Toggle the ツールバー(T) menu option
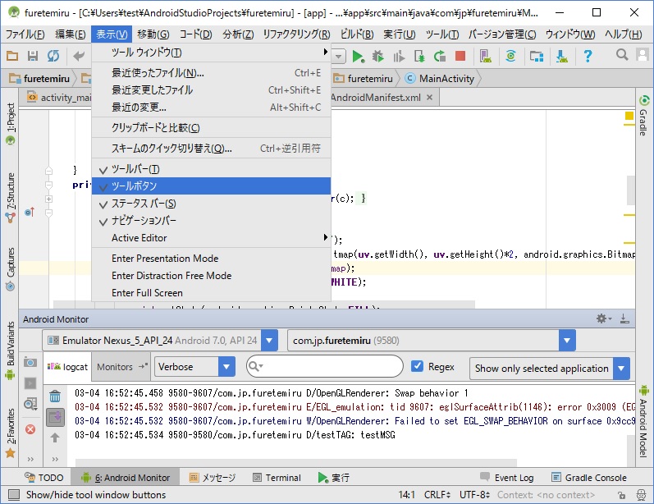The height and width of the screenshot is (504, 654). [211, 169]
